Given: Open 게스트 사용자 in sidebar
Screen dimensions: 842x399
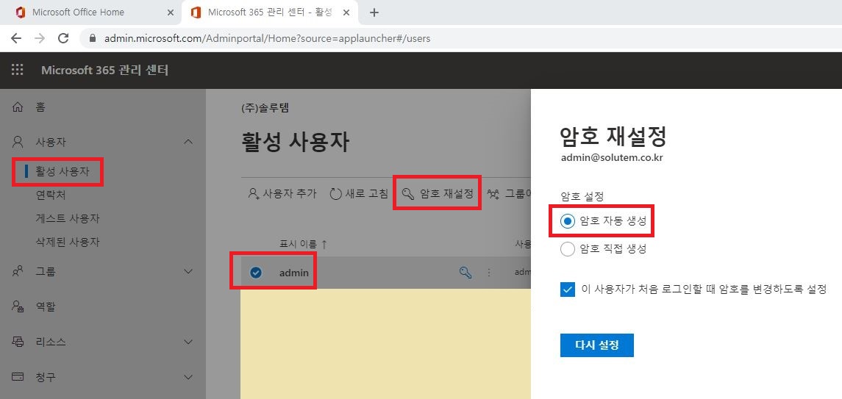Looking at the screenshot, I should click(68, 218).
